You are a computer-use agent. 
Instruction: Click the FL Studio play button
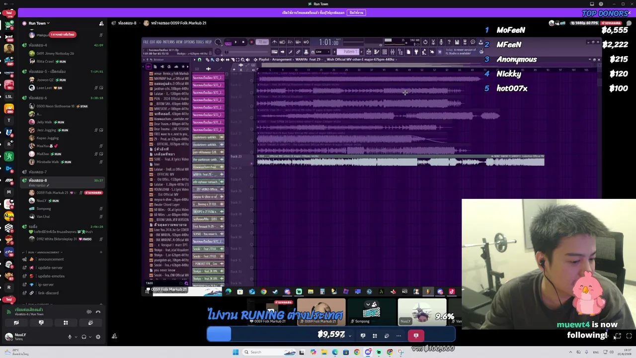pyautogui.click(x=236, y=42)
